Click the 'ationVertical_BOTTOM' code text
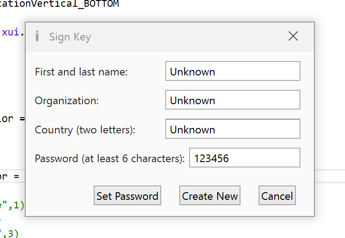The image size is (345, 238). click(59, 4)
